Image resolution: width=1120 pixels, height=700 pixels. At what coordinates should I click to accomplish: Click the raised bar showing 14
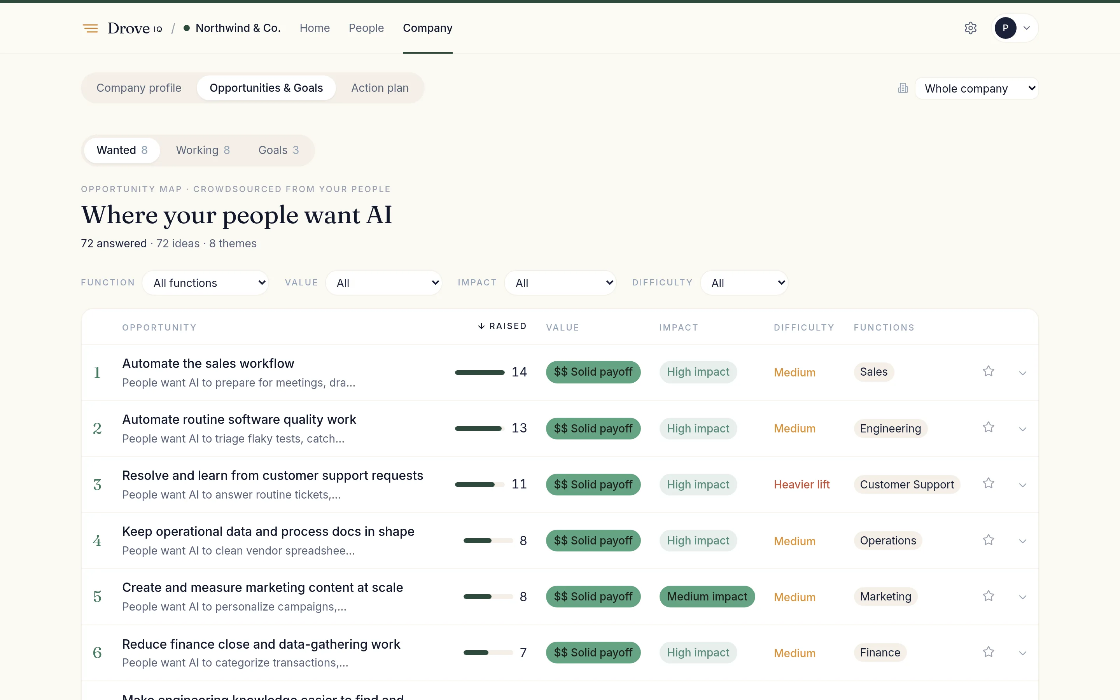[x=479, y=373]
